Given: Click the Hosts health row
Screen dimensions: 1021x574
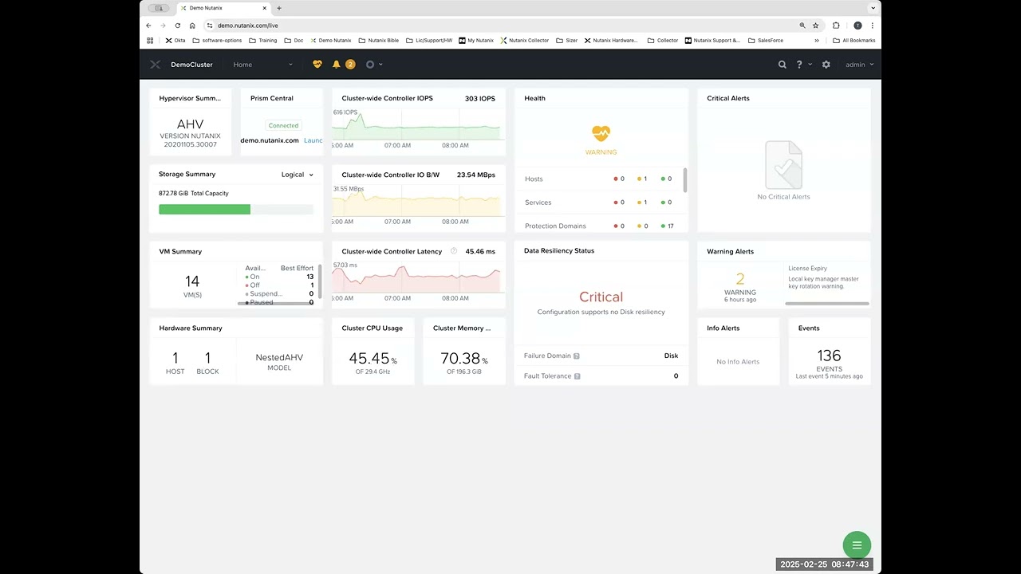Looking at the screenshot, I should click(x=601, y=179).
